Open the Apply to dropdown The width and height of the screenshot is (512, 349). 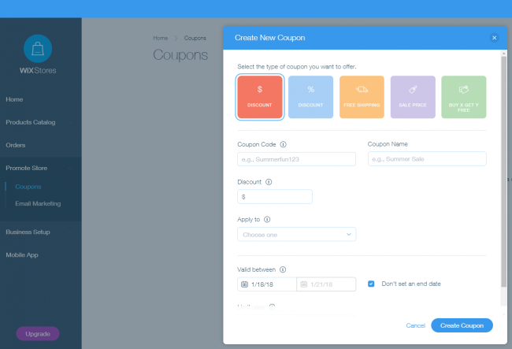pyautogui.click(x=296, y=234)
